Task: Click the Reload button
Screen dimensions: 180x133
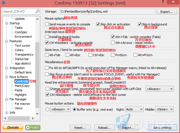Action: click(x=105, y=128)
